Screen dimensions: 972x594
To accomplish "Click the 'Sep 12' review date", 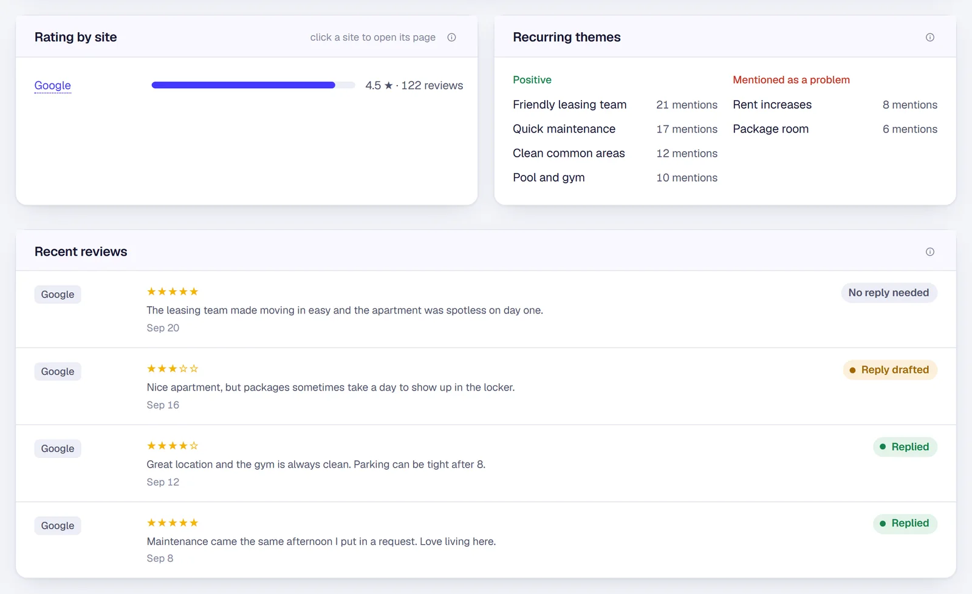I will coord(163,482).
